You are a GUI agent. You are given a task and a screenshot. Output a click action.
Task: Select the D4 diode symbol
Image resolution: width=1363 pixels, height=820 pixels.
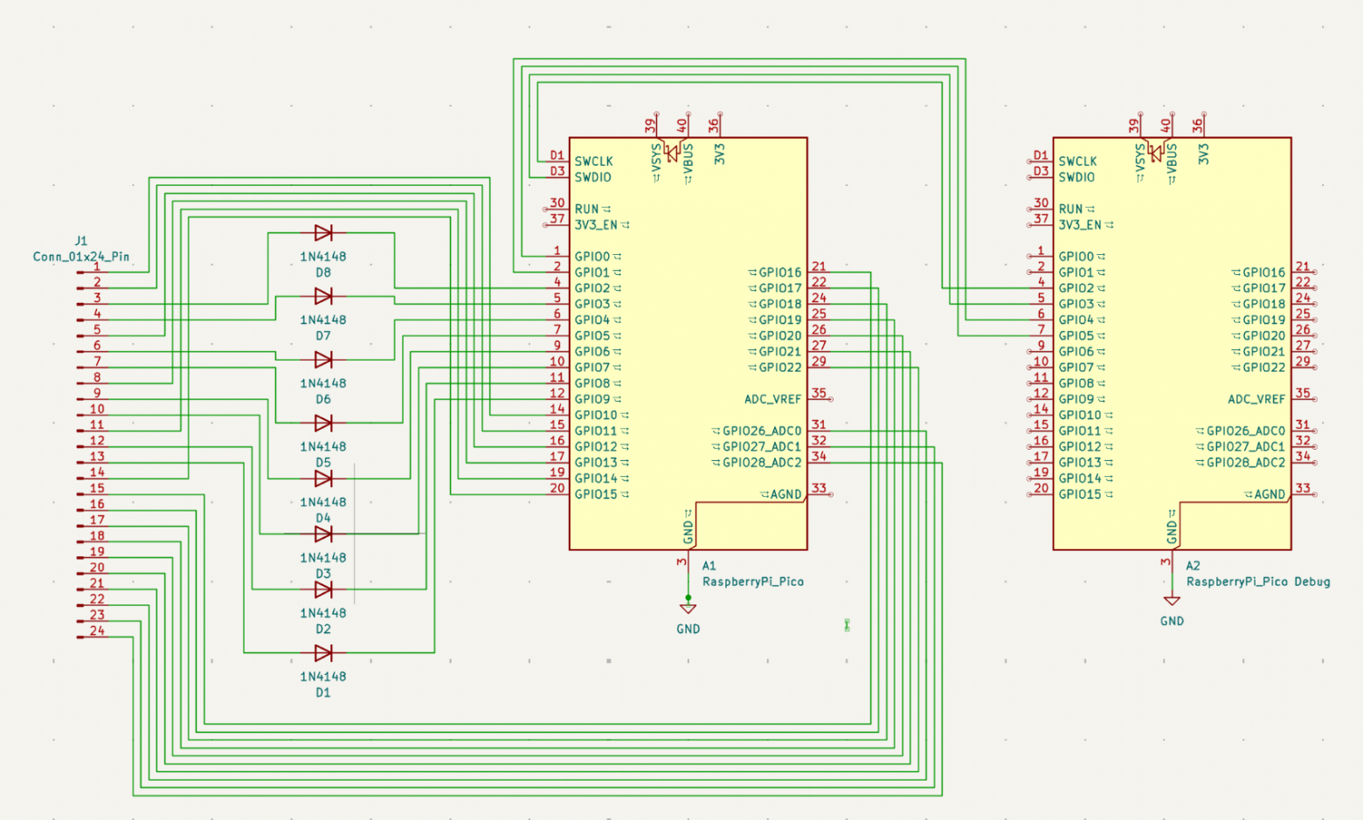323,479
